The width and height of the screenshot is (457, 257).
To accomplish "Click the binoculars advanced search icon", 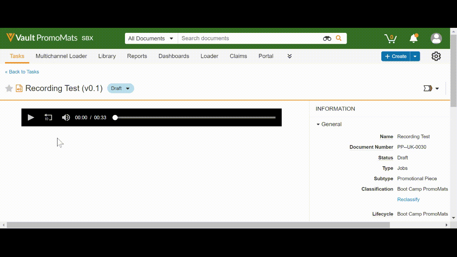I will click(327, 39).
